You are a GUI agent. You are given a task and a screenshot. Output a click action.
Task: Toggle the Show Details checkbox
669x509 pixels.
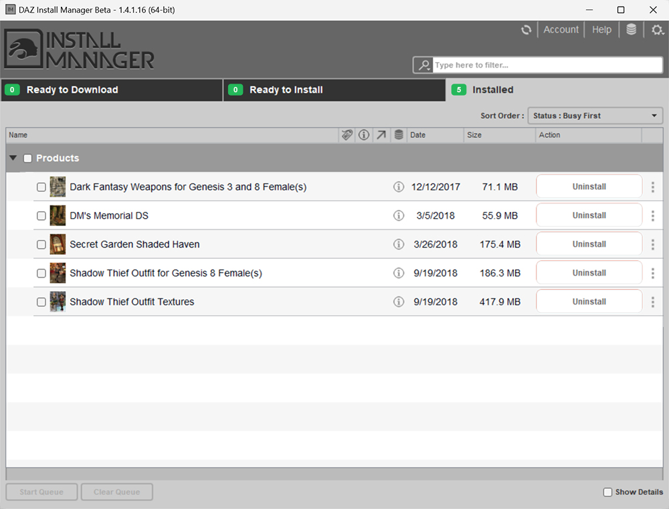coord(607,492)
